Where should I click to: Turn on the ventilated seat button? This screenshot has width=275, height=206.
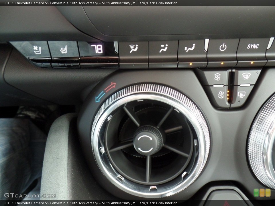(x=37, y=50)
